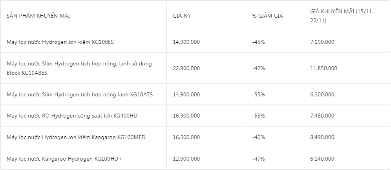Click the 16,900,000 list price cell

point(186,116)
